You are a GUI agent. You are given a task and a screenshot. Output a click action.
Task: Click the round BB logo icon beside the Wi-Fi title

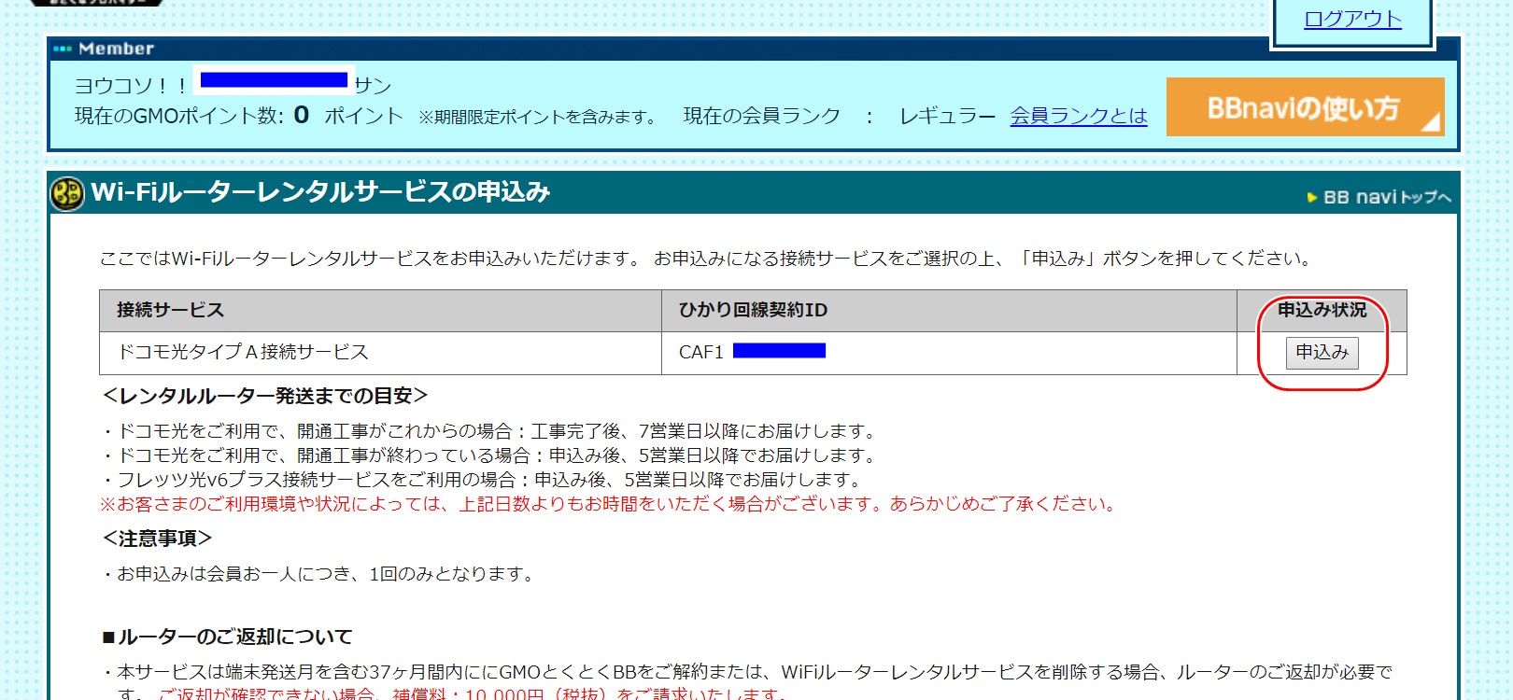(x=67, y=193)
